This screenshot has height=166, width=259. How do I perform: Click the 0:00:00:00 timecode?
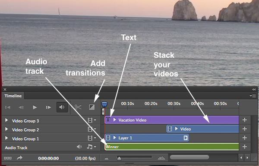point(48,158)
